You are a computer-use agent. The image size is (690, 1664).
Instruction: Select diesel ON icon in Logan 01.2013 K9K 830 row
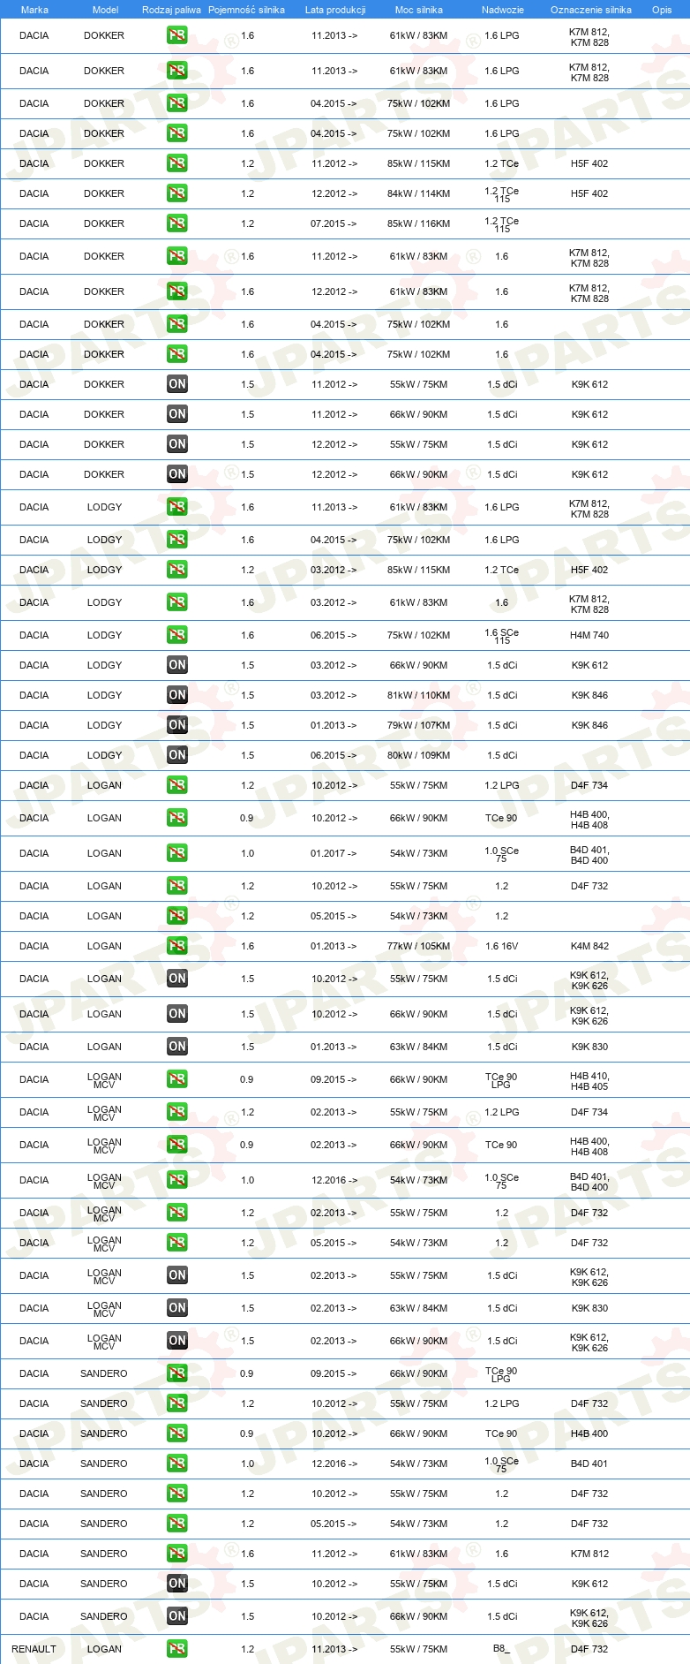coord(177,1047)
